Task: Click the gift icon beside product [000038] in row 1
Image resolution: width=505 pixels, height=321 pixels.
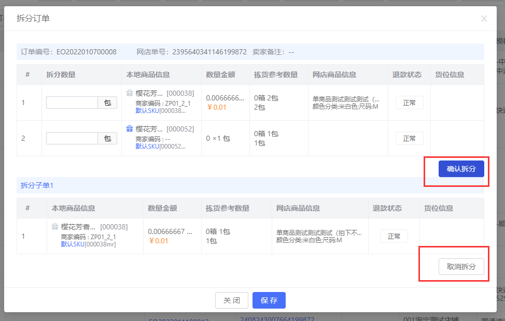Action: point(130,93)
